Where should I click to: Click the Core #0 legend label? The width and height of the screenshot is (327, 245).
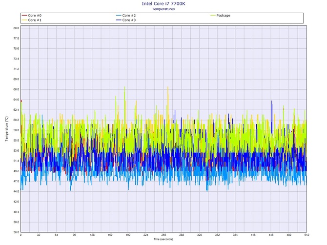[35, 16]
